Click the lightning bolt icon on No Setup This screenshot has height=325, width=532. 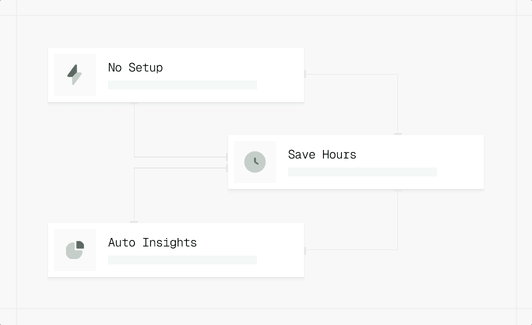point(74,75)
